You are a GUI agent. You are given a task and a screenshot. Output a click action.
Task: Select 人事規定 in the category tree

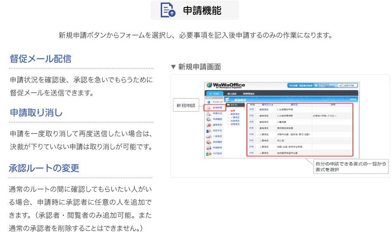coord(235,117)
